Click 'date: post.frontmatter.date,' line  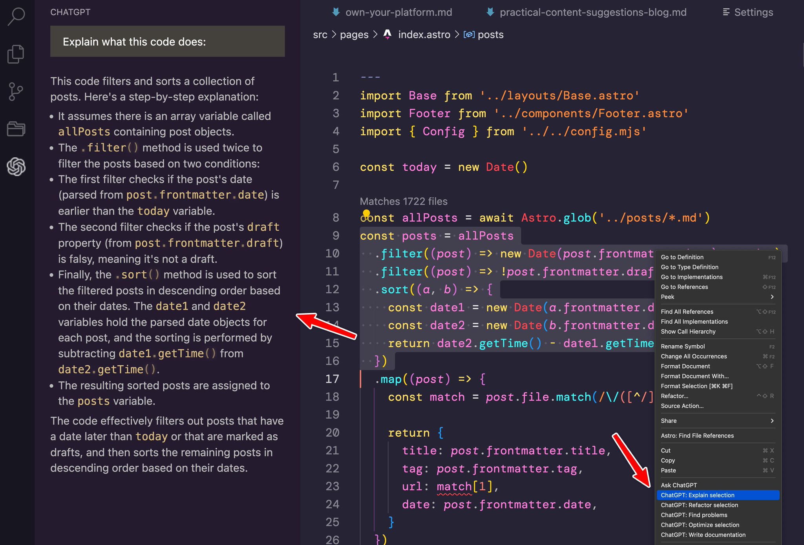click(x=500, y=504)
